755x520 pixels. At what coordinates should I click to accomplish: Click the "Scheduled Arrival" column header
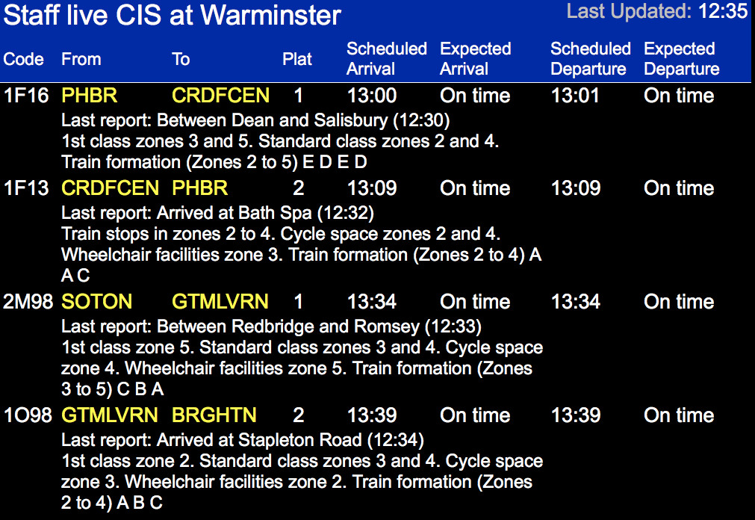386,59
